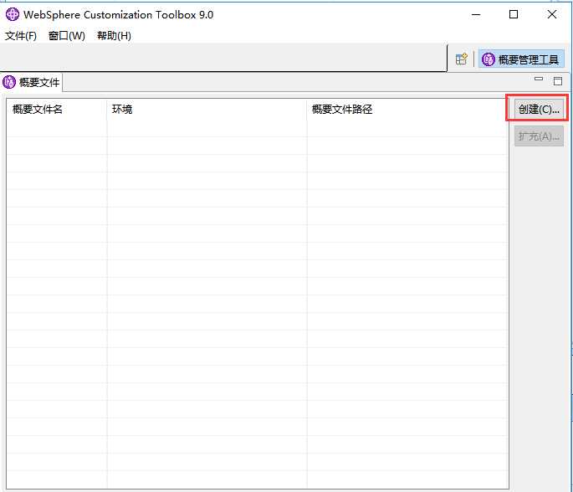Minimize the WebSphere Customization Toolbox window
The image size is (573, 492).
tap(476, 14)
